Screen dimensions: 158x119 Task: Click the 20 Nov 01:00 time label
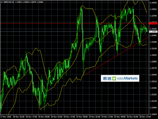click(x=57, y=117)
